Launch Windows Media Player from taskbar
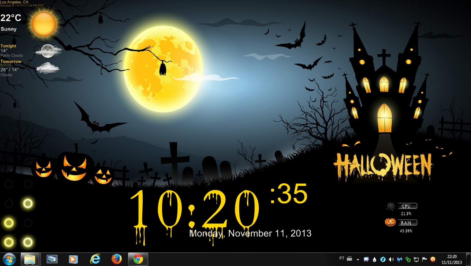The width and height of the screenshot is (471, 266). pos(73,259)
